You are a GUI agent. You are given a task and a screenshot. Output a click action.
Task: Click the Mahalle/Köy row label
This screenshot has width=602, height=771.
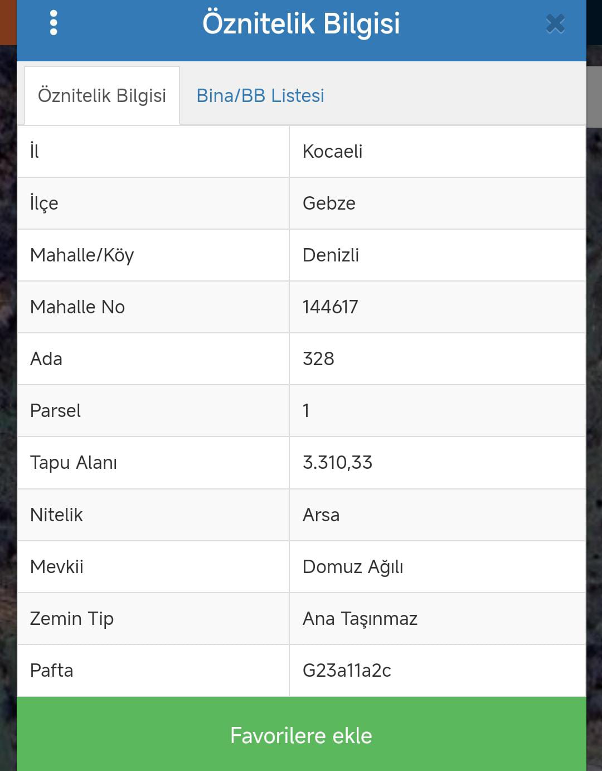(82, 255)
